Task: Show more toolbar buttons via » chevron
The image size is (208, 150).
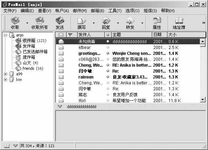Action: [x=203, y=23]
